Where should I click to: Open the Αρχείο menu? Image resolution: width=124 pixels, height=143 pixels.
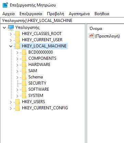(x=9, y=14)
